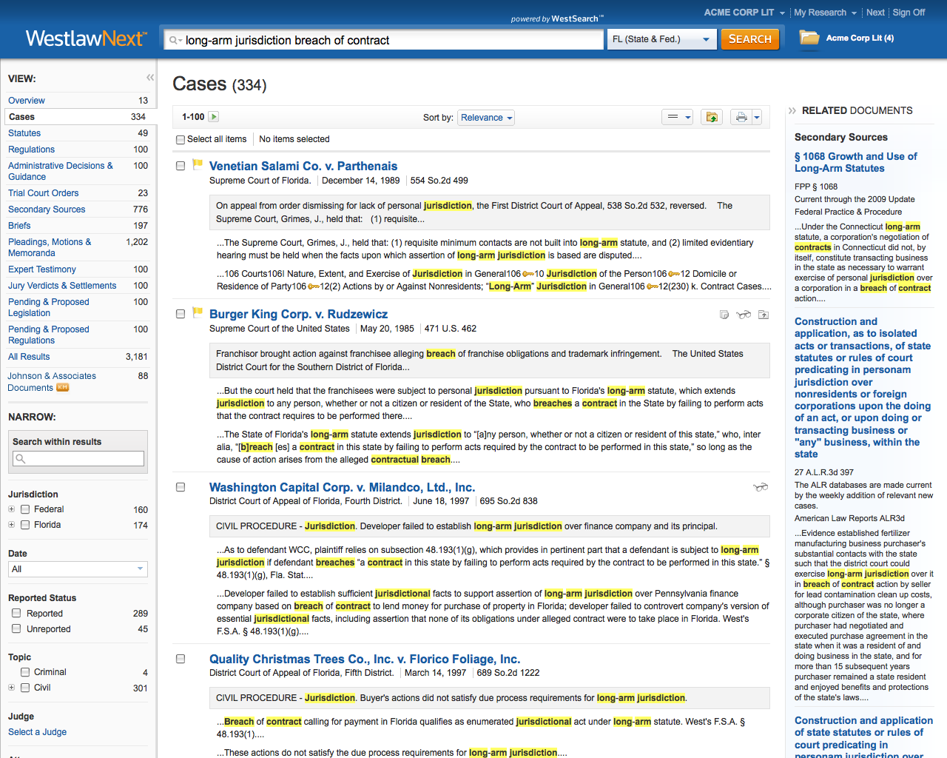Screen dimensions: 947x758
Task: Open the FL (State & Fed.) jurisdiction dropdown
Action: (x=661, y=39)
